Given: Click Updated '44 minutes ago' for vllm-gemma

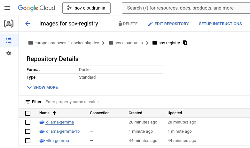Looking at the screenshot, I should click(x=182, y=141).
